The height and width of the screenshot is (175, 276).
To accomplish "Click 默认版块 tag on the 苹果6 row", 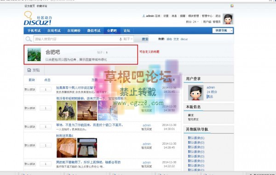I will tap(30, 145).
